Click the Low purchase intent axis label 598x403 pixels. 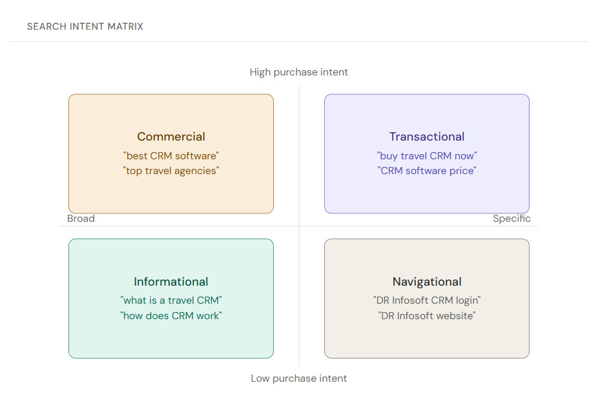point(299,378)
